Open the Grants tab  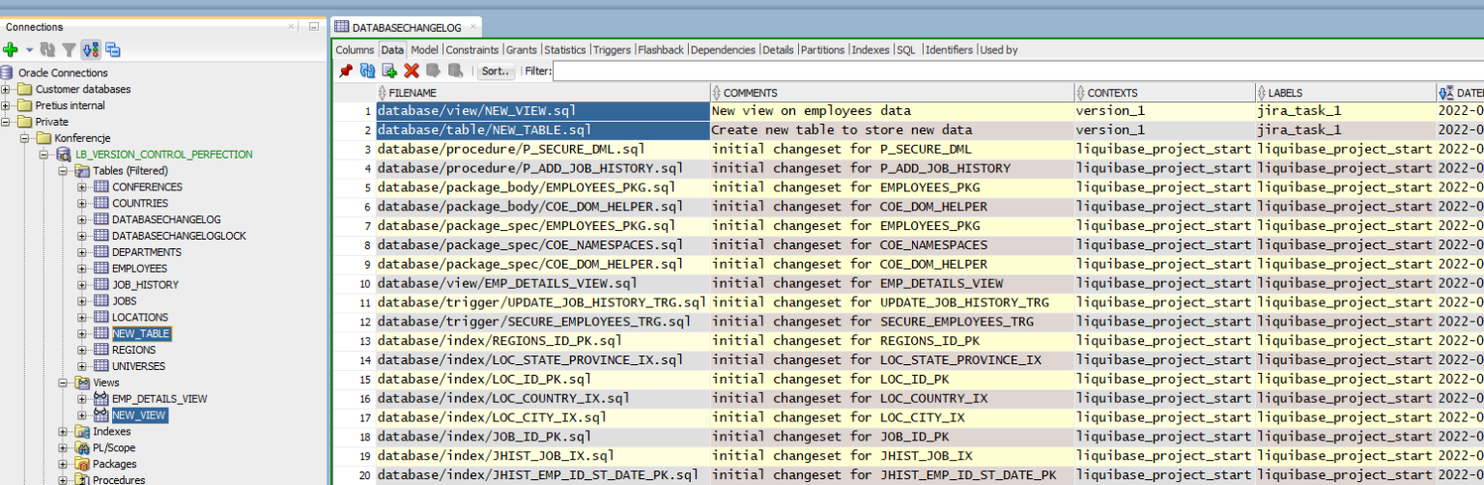521,49
